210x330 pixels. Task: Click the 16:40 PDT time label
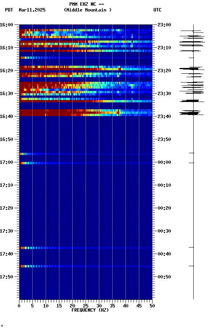(x=6, y=116)
